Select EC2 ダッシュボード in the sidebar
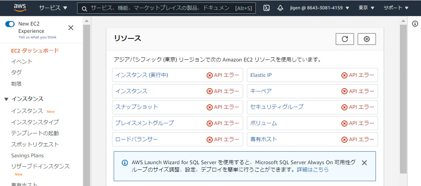Screen dimensions: 421x186 coord(35,51)
